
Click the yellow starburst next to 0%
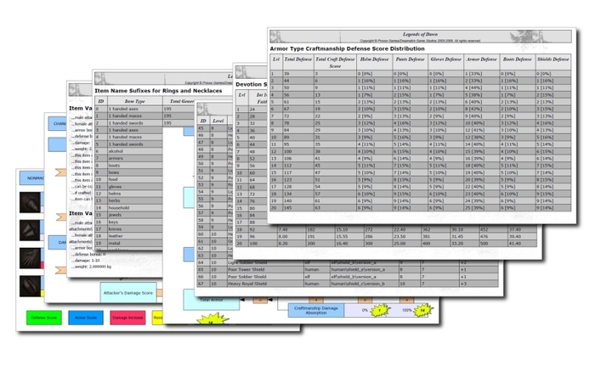380,310
